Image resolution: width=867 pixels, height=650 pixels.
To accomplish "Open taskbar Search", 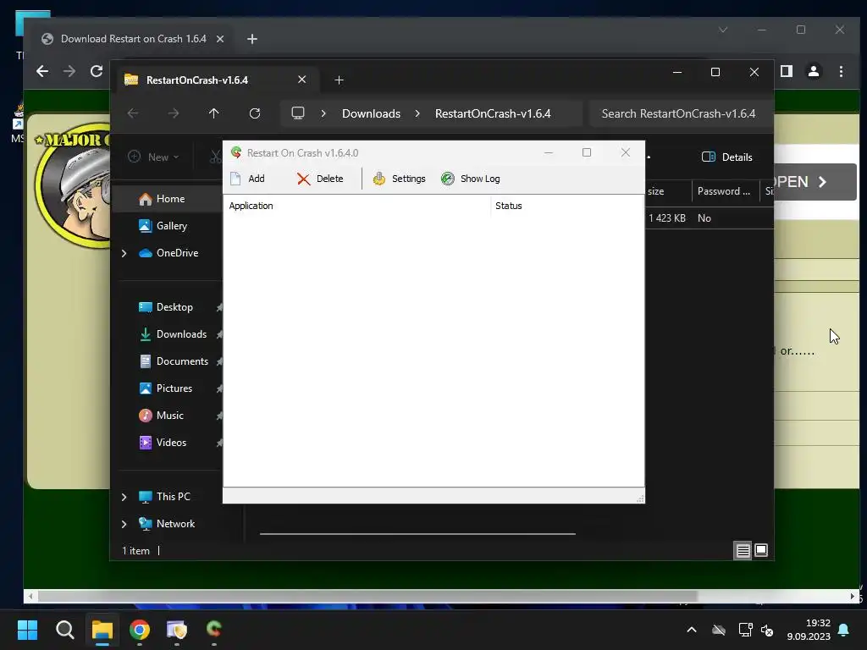I will point(64,630).
